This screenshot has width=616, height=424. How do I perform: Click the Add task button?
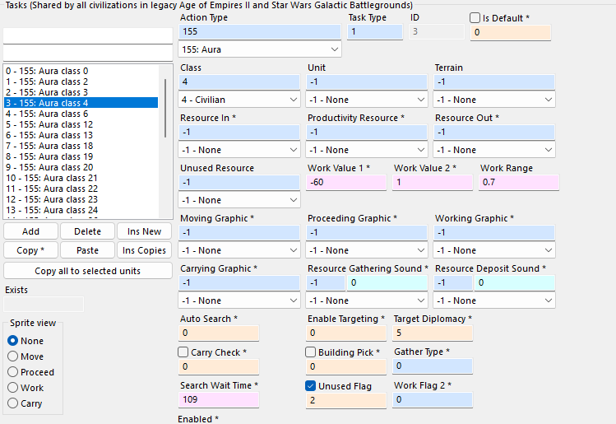point(30,231)
